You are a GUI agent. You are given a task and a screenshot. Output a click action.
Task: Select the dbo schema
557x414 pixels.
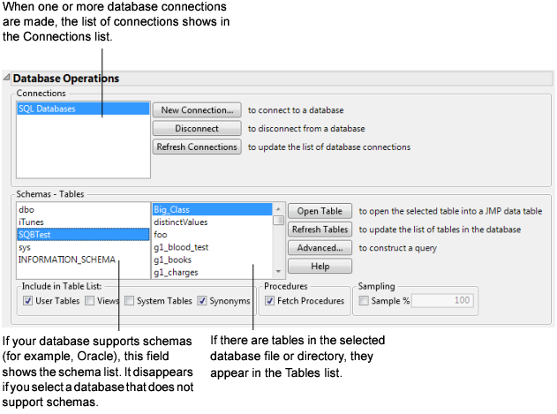pyautogui.click(x=83, y=210)
